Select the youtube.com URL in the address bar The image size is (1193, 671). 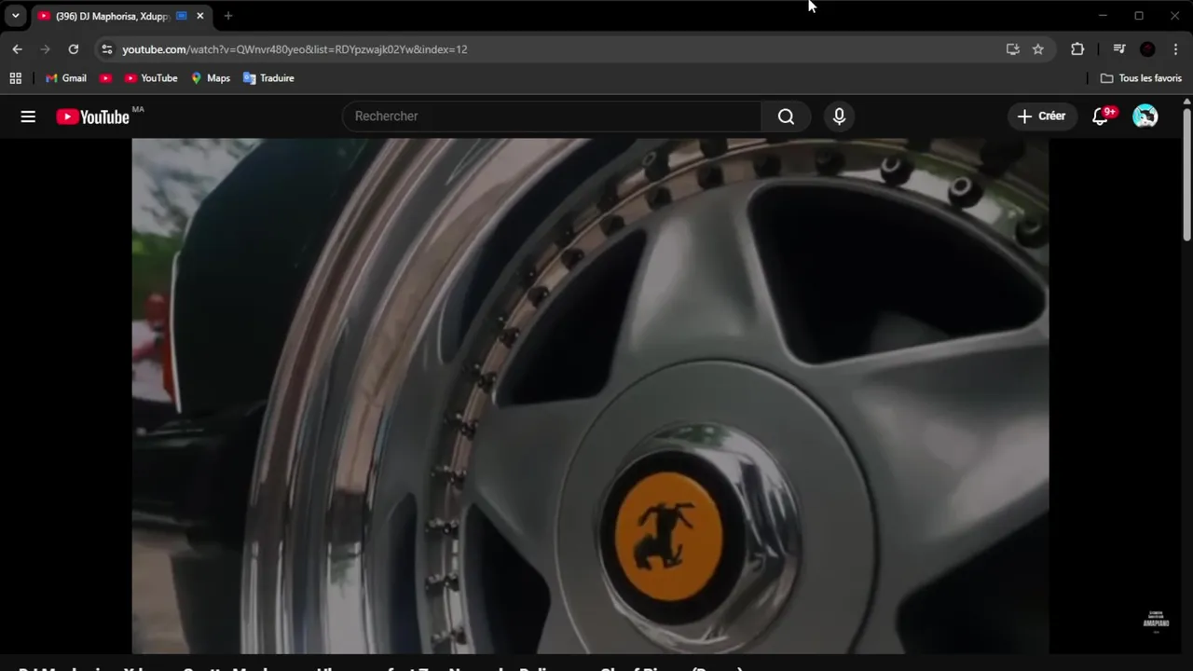pyautogui.click(x=295, y=49)
